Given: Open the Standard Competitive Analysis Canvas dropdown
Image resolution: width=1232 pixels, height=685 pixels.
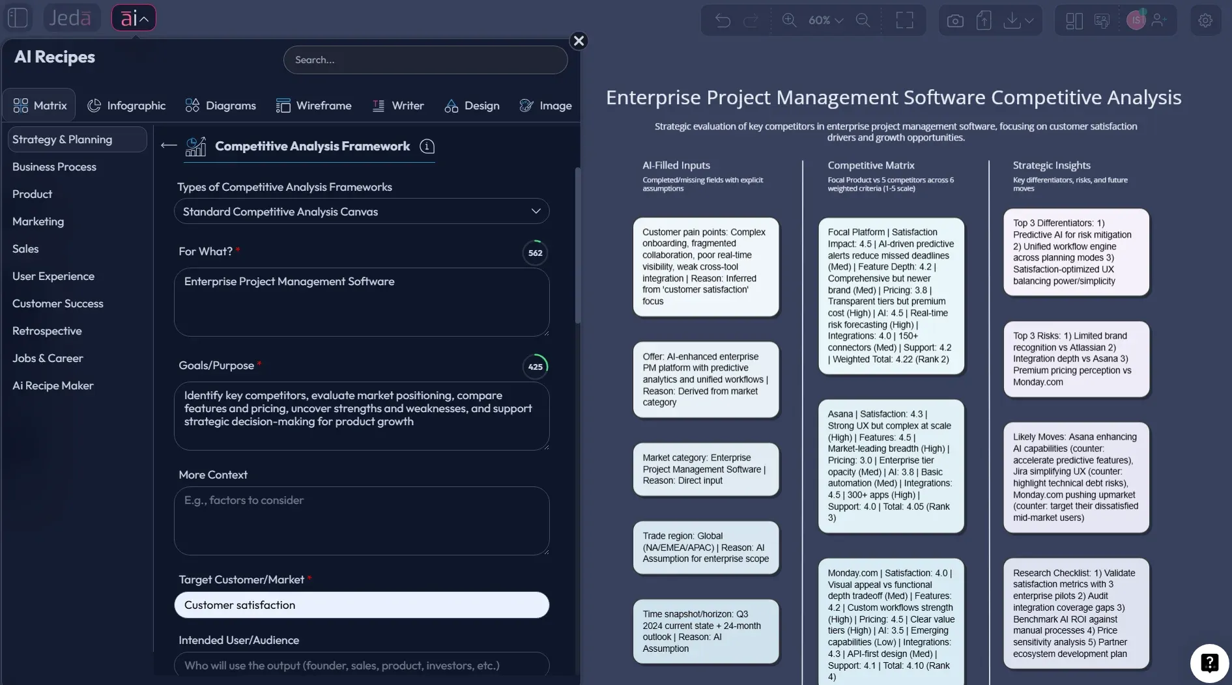Looking at the screenshot, I should [x=362, y=212].
